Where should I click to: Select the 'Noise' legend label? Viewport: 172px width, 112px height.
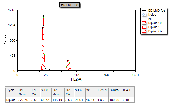point(152,15)
